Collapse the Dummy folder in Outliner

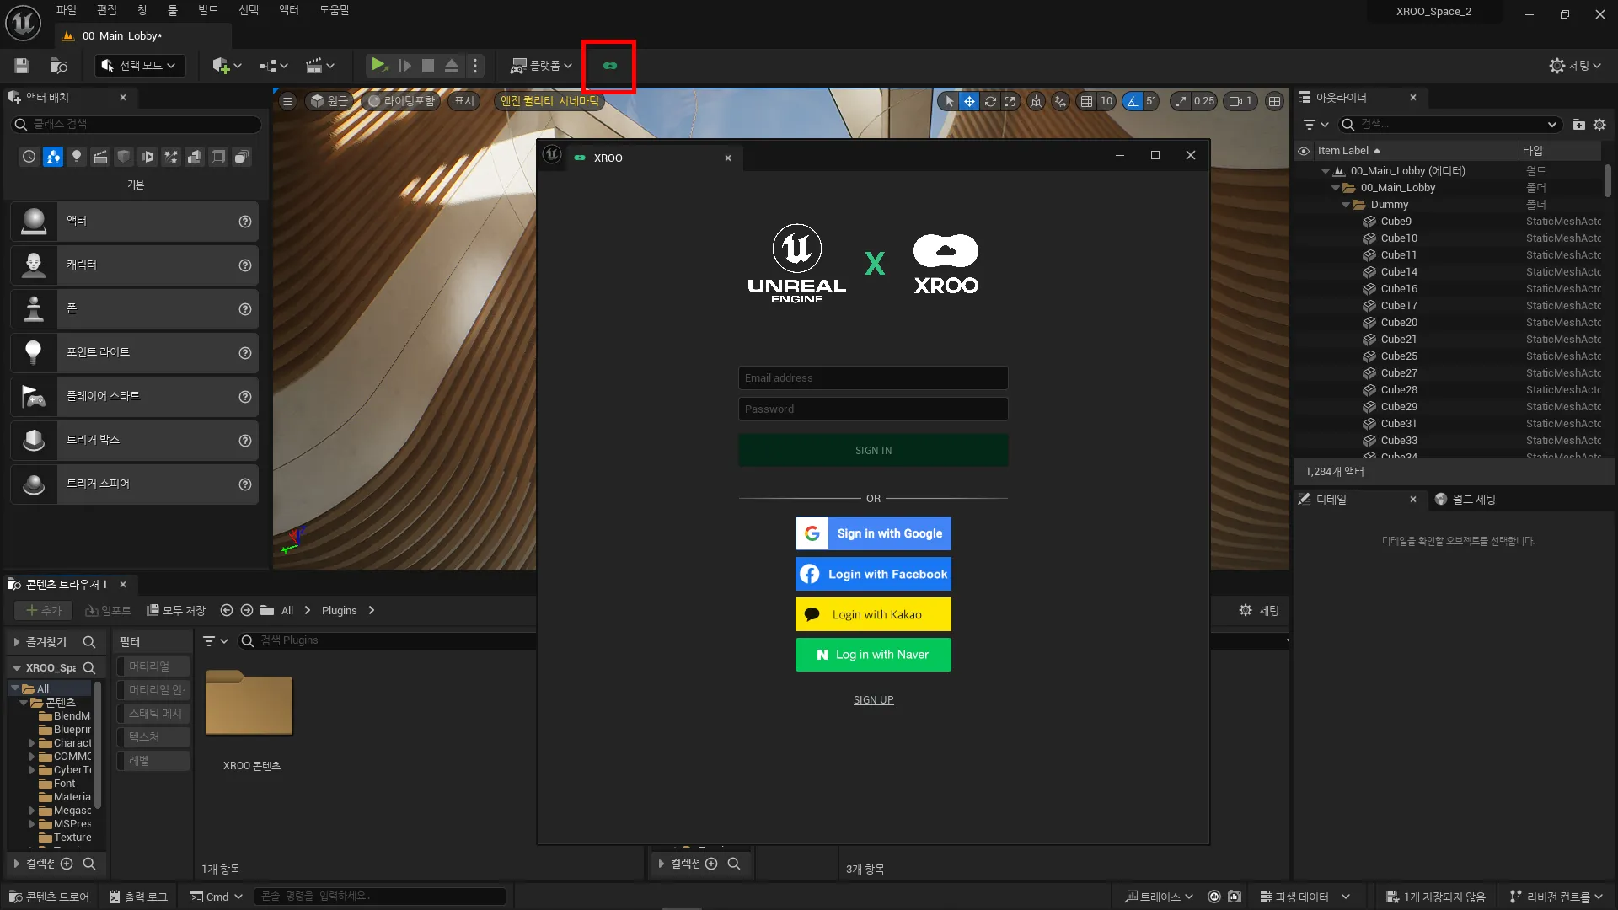1345,205
